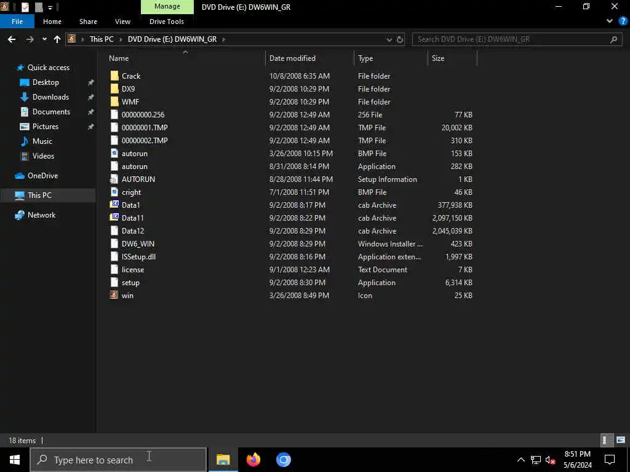Sort by Type column header
The image size is (630, 472).
click(391, 58)
